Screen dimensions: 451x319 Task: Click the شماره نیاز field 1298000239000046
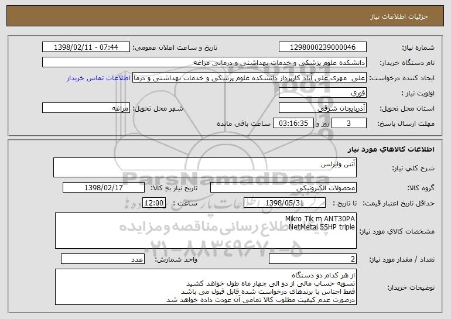(x=322, y=47)
